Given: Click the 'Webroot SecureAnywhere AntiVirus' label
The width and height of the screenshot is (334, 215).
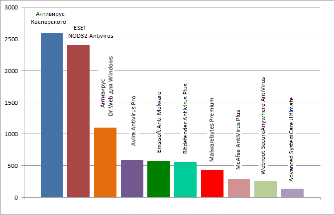Looking at the screenshot, I should coord(263,126).
